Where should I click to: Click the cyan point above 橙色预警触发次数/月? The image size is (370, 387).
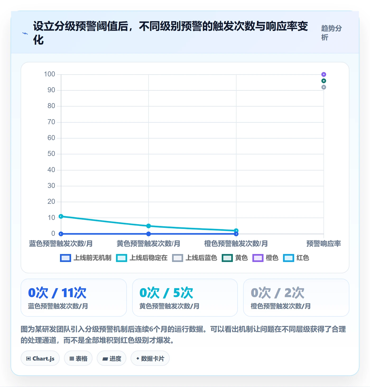tap(236, 231)
